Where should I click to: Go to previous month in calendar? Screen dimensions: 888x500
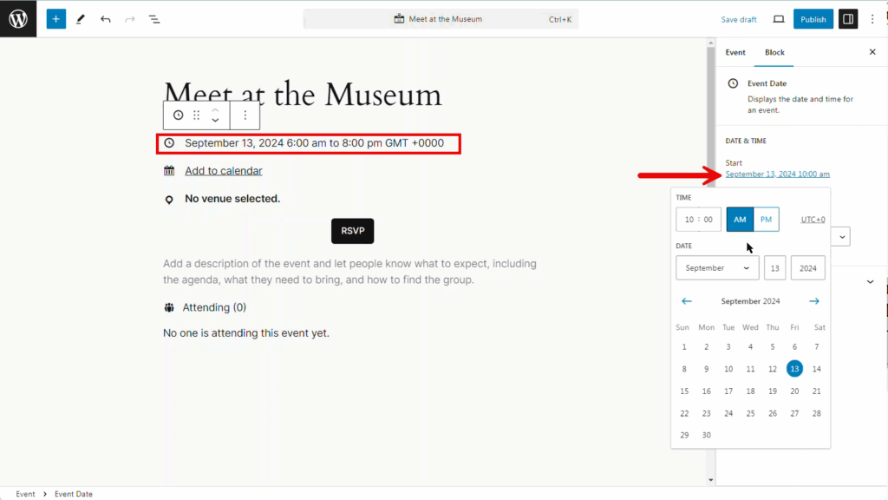pyautogui.click(x=687, y=301)
